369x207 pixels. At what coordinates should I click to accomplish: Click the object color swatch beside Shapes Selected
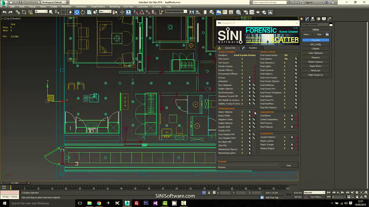(x=331, y=25)
